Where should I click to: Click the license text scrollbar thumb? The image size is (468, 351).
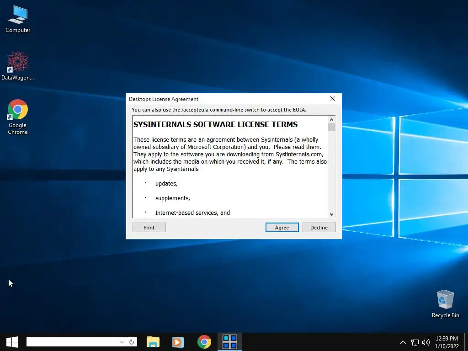(331, 127)
